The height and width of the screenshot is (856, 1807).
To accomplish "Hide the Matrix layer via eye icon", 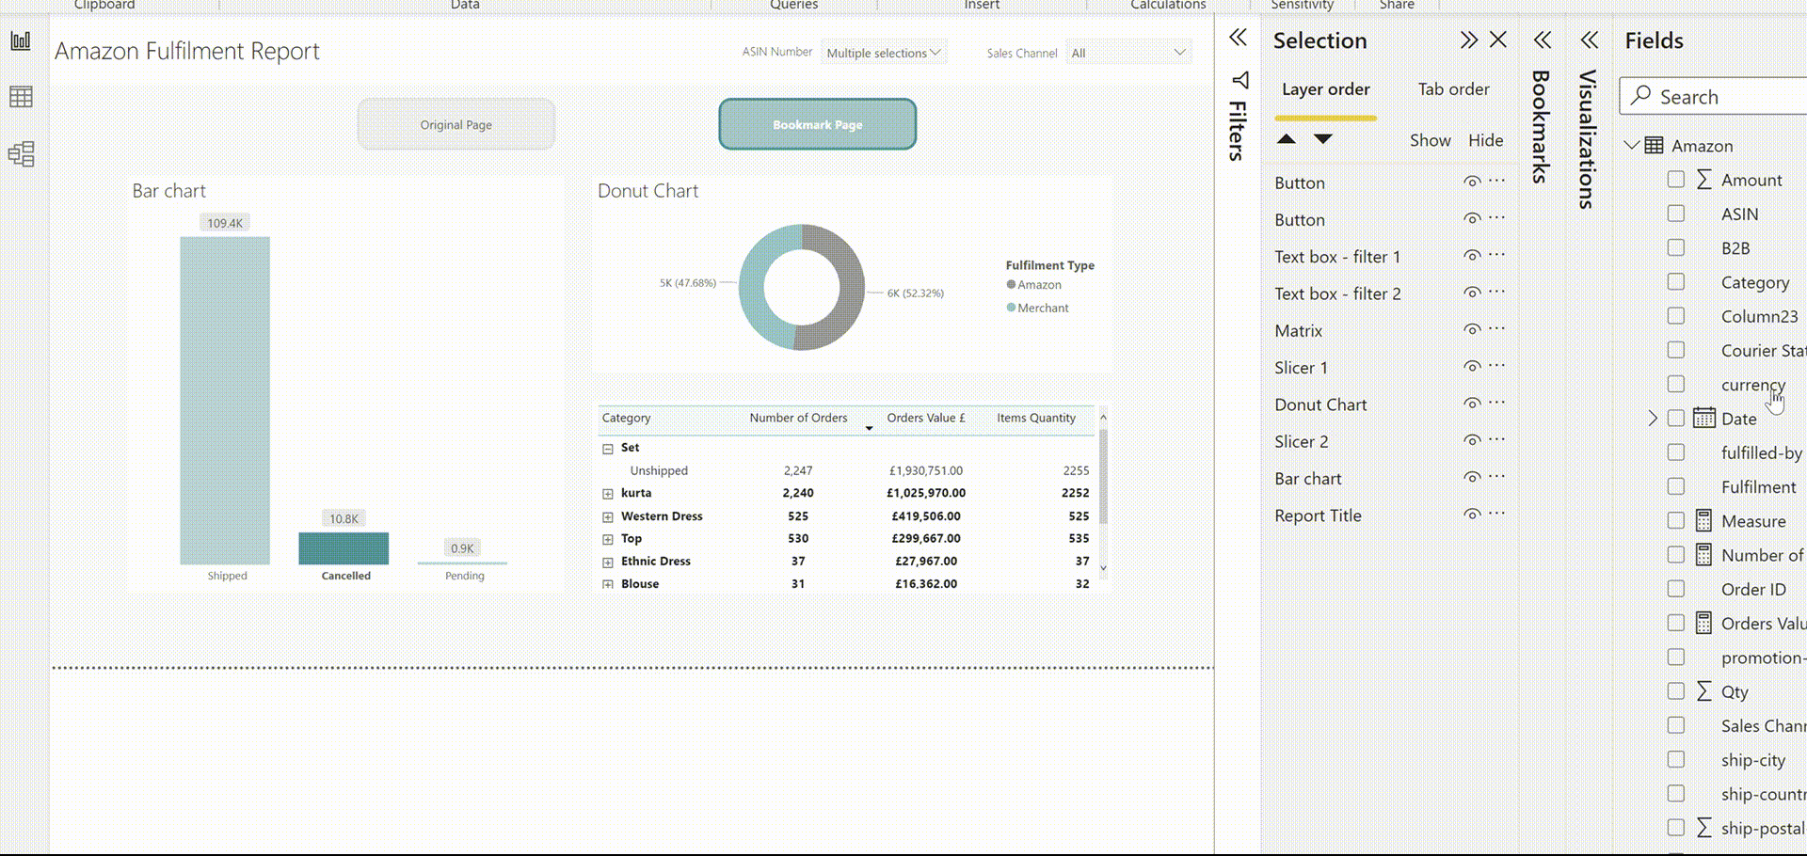I will point(1472,329).
